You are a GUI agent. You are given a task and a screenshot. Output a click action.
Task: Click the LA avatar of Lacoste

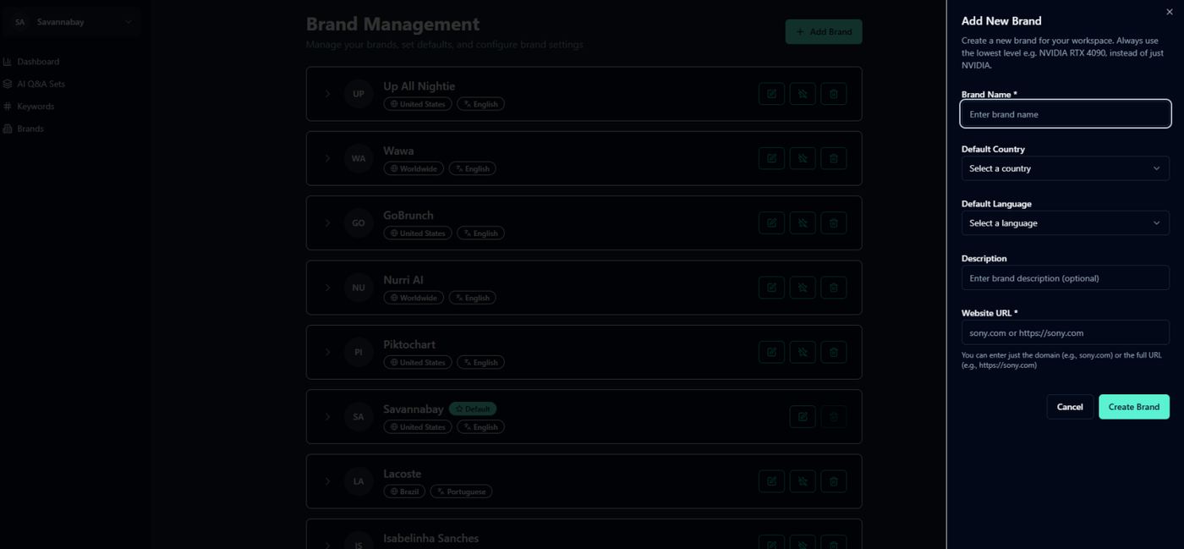[359, 481]
